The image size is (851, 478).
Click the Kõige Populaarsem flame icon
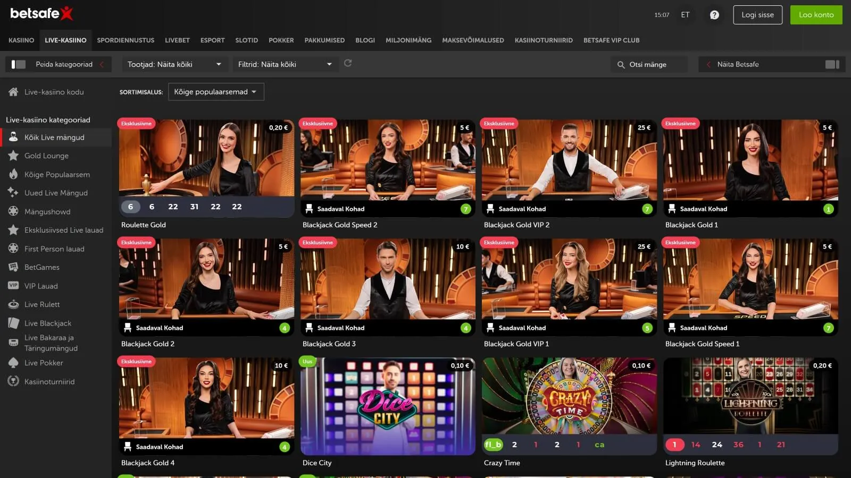pos(13,174)
